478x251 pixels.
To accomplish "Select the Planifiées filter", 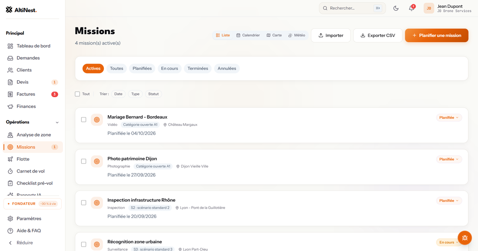I will pyautogui.click(x=142, y=68).
